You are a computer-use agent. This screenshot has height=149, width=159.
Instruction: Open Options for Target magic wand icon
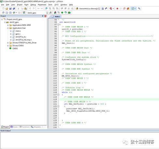tap(51, 13)
